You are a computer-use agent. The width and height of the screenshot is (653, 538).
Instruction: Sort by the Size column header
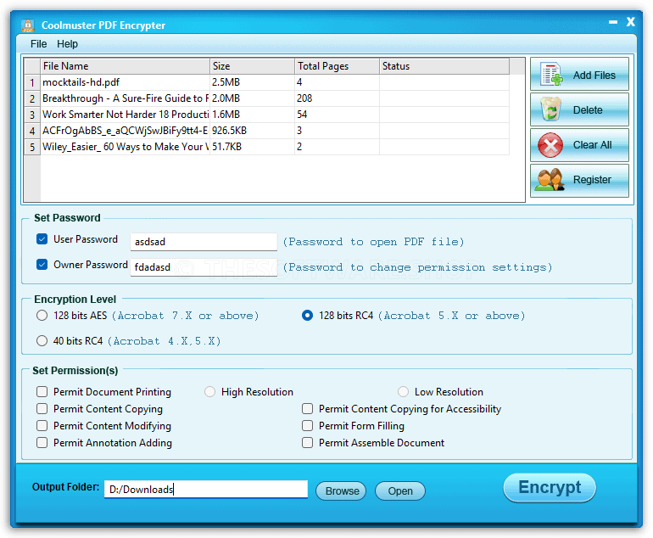pyautogui.click(x=253, y=66)
